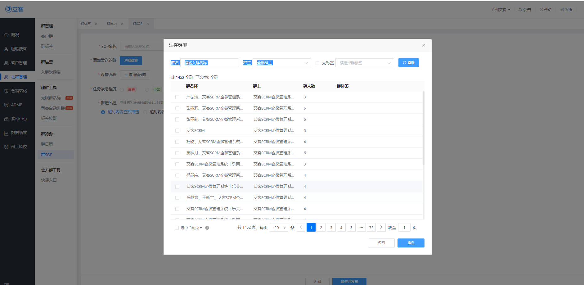Image resolution: width=584 pixels, height=285 pixels.
Task: Click the blue 查询 search button
Action: click(408, 63)
